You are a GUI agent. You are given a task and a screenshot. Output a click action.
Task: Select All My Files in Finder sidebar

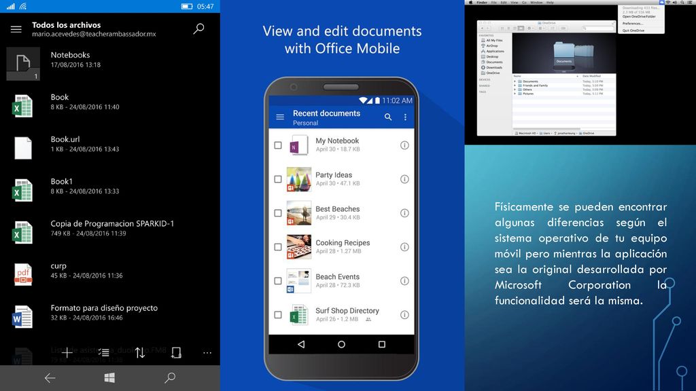pyautogui.click(x=492, y=40)
